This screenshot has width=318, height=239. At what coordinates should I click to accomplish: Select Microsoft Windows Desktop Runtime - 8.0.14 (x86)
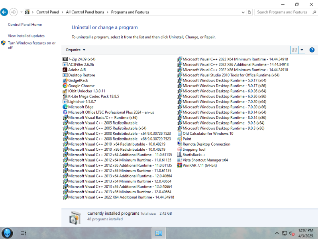pos(222,118)
